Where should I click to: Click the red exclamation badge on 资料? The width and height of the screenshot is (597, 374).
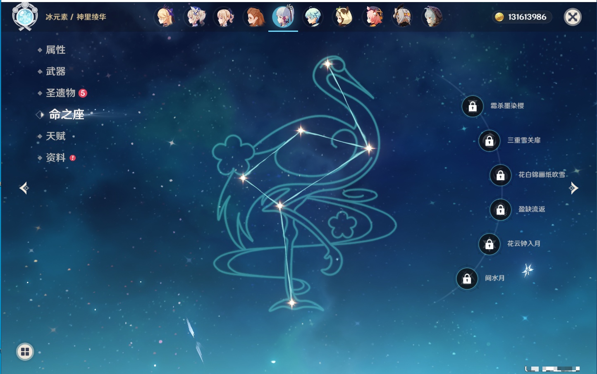pos(73,158)
